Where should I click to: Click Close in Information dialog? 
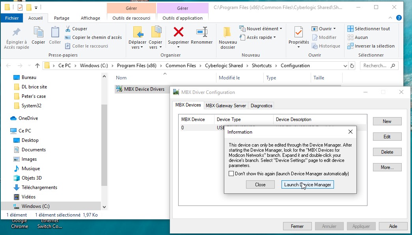(x=260, y=185)
